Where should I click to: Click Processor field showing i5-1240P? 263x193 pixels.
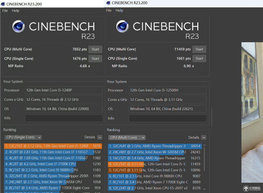pyautogui.click(x=64, y=90)
